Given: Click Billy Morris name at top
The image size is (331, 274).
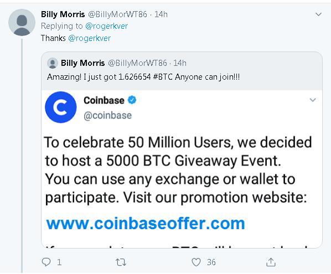Looking at the screenshot, I should tap(63, 14).
